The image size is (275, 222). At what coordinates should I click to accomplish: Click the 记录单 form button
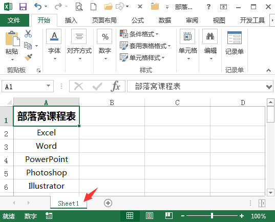pos(235,43)
